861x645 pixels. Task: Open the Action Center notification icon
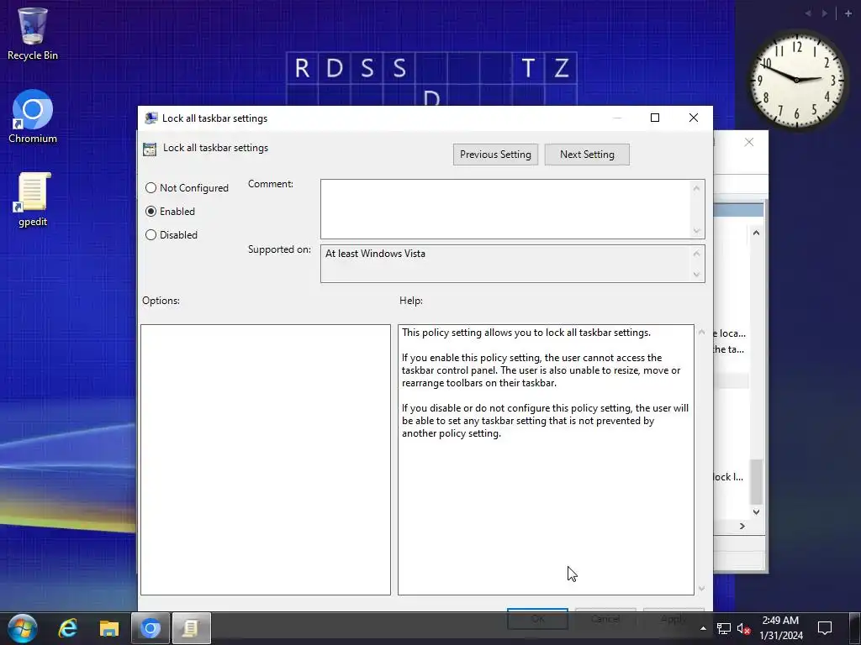(825, 628)
